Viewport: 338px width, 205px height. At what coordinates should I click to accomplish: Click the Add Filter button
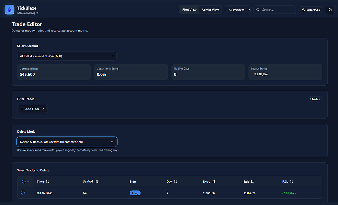tap(32, 109)
